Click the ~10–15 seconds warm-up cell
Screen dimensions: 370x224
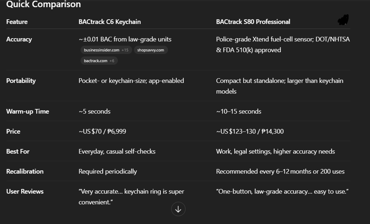click(x=239, y=111)
